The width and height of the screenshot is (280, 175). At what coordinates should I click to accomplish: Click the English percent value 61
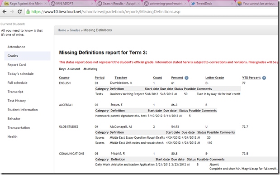[x=173, y=83]
